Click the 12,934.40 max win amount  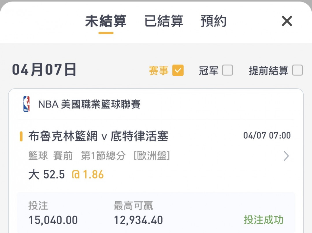(x=138, y=220)
